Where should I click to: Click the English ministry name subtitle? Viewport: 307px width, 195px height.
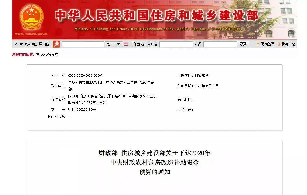(x=158, y=29)
